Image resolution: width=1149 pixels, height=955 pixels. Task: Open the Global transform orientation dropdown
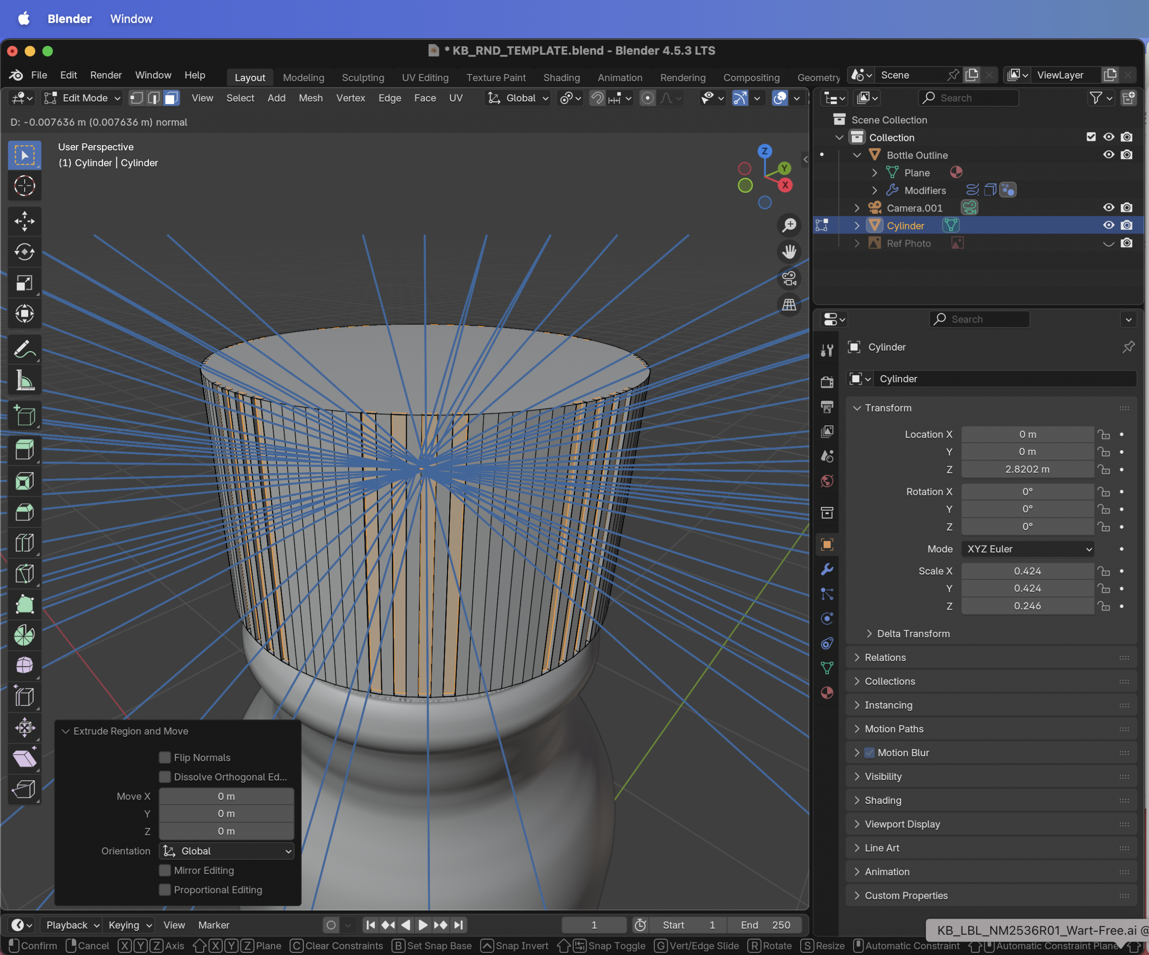click(x=518, y=98)
